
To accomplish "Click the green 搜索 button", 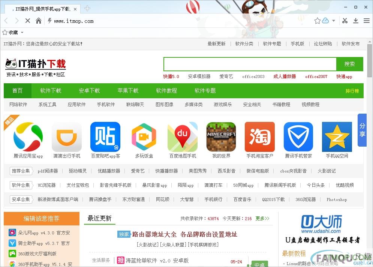I will [350, 64].
